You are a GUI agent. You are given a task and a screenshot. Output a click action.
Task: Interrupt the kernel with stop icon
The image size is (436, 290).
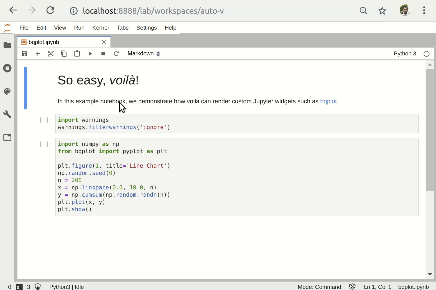pyautogui.click(x=103, y=54)
